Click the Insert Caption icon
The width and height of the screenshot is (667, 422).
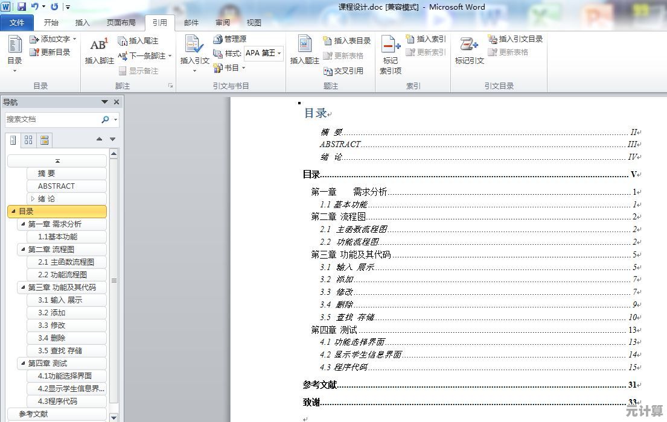coord(305,46)
